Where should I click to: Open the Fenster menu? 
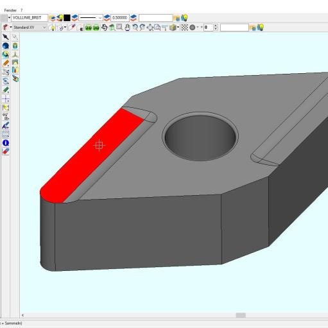pyautogui.click(x=10, y=10)
